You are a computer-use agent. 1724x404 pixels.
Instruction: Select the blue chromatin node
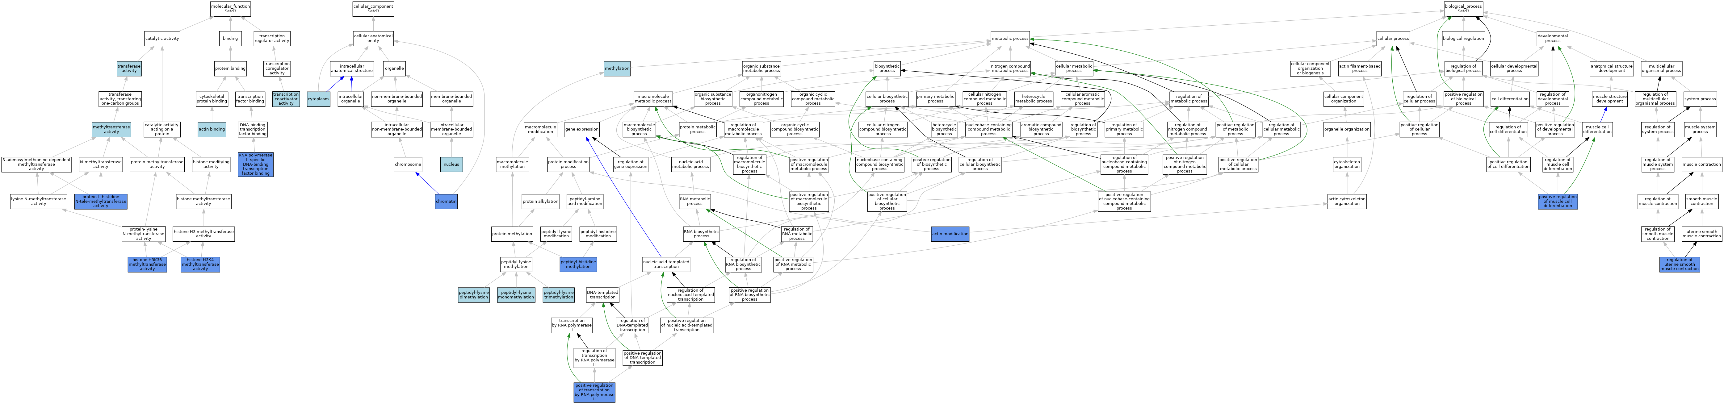pyautogui.click(x=447, y=201)
